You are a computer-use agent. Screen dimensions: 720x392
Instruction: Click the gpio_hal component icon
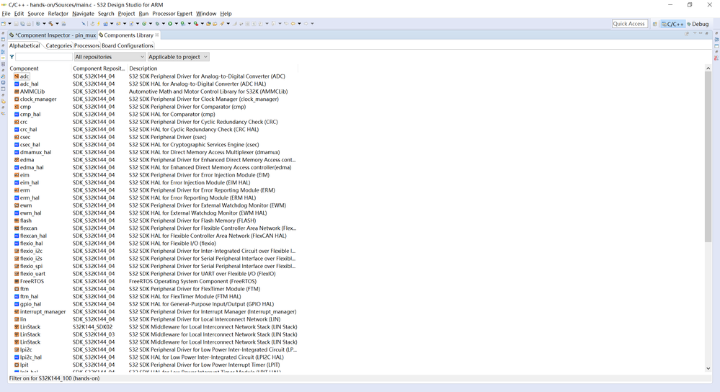pyautogui.click(x=17, y=304)
